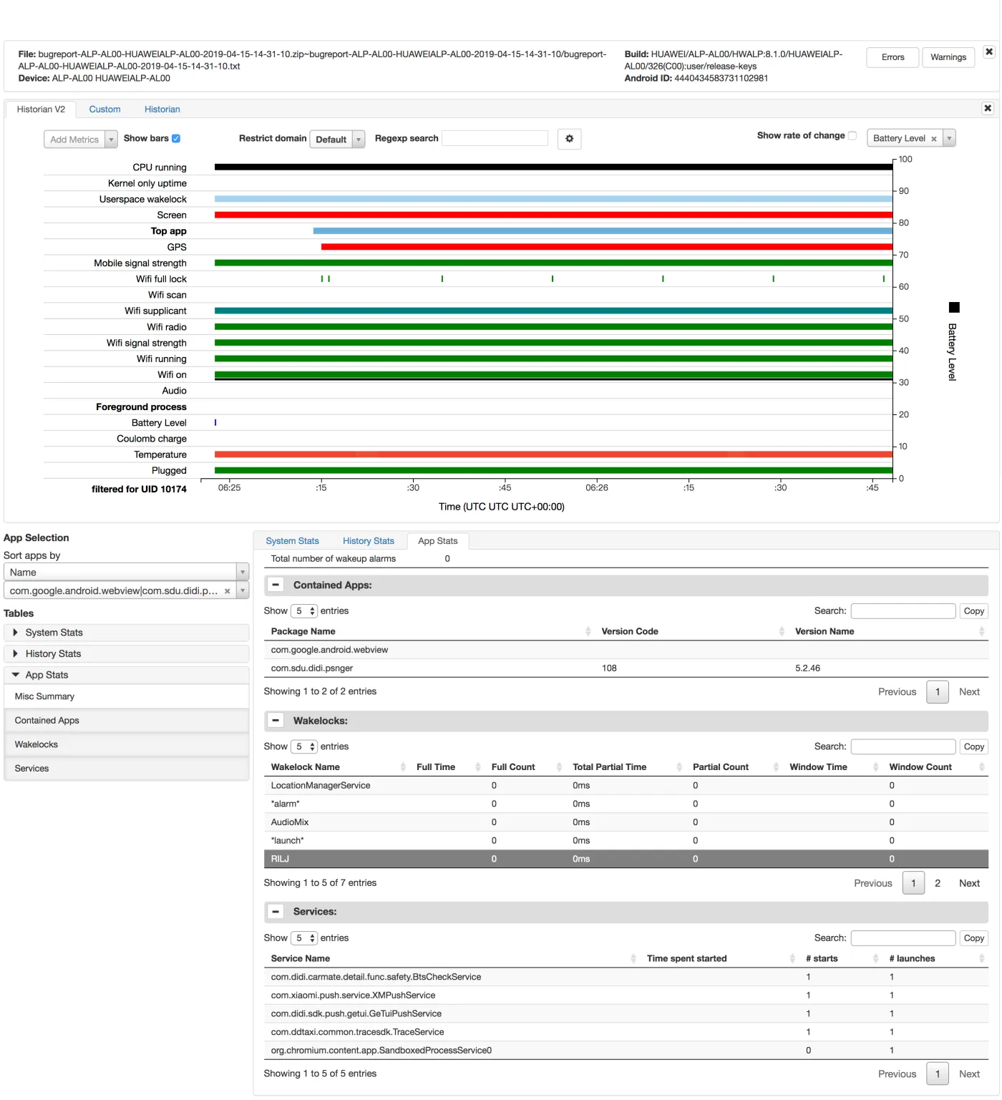This screenshot has width=1002, height=1100.
Task: Sort wakelocks by Full Time
Action: (447, 767)
